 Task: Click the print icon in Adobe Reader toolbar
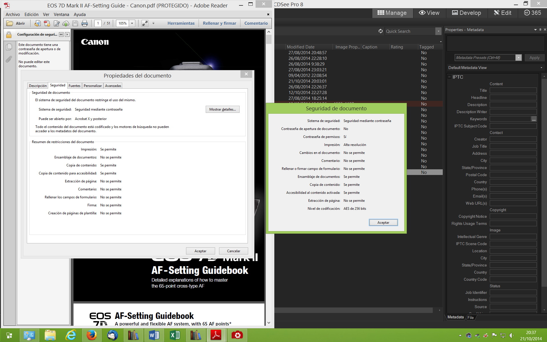point(85,23)
